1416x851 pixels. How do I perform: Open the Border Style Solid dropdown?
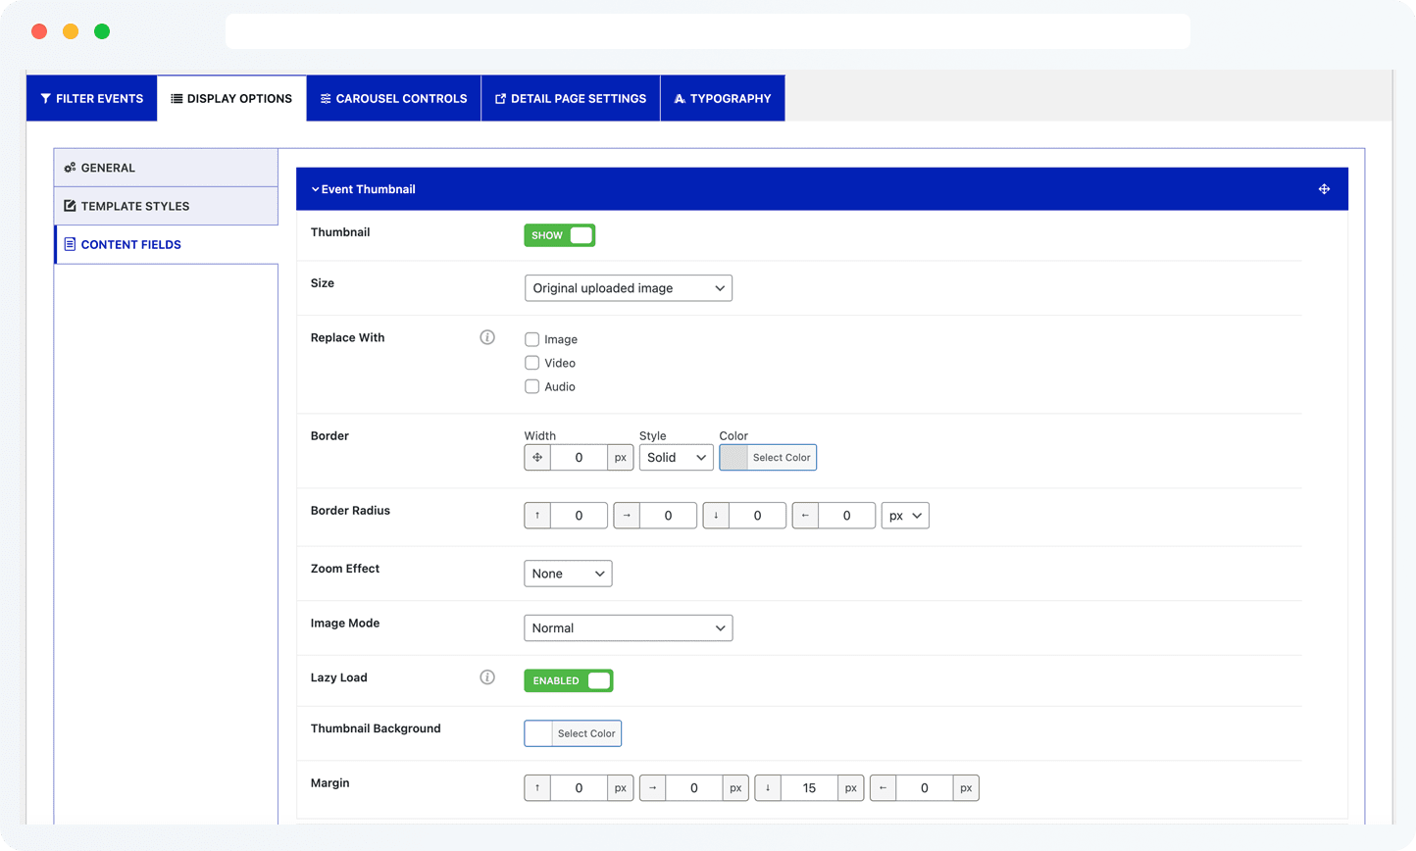click(677, 458)
